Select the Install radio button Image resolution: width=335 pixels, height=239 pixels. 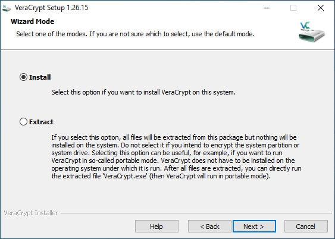tap(23, 77)
